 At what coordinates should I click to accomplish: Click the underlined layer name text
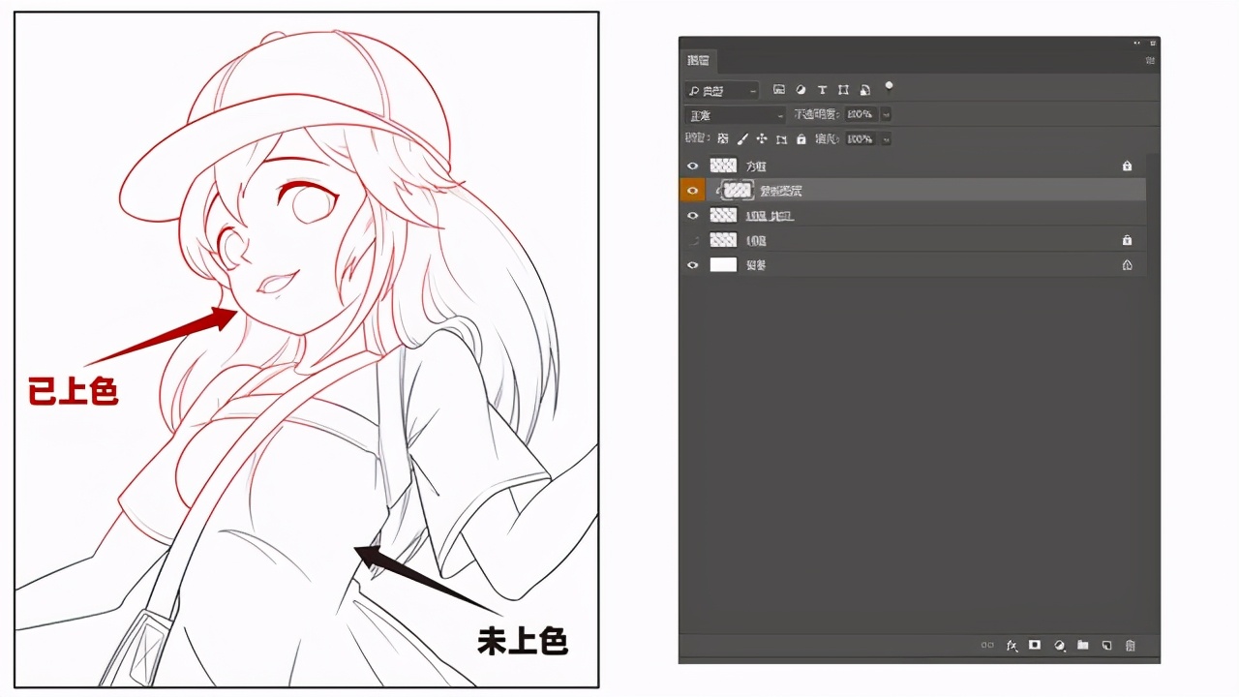click(x=770, y=216)
